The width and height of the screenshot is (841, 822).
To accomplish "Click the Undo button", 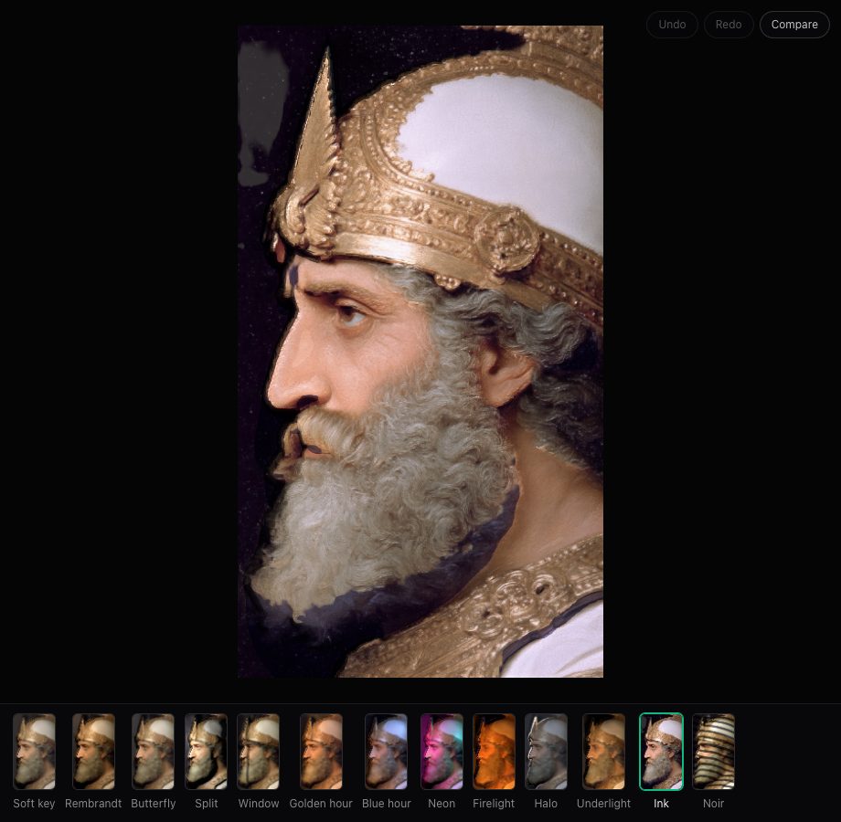I will (x=672, y=25).
